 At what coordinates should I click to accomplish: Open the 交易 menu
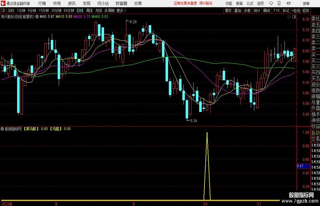click(x=138, y=3)
